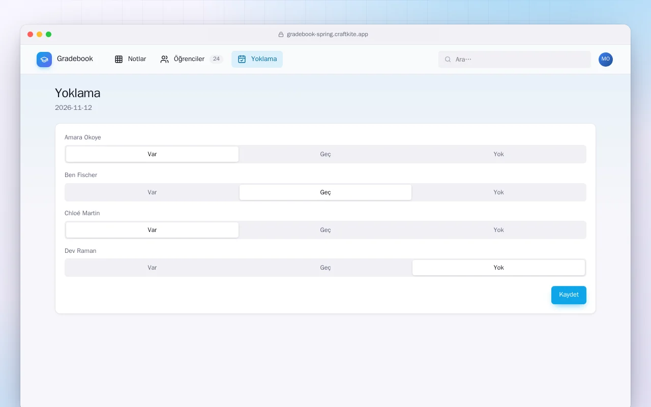Click the Gradebook graduation cap logo
The height and width of the screenshot is (407, 651).
[x=44, y=60]
